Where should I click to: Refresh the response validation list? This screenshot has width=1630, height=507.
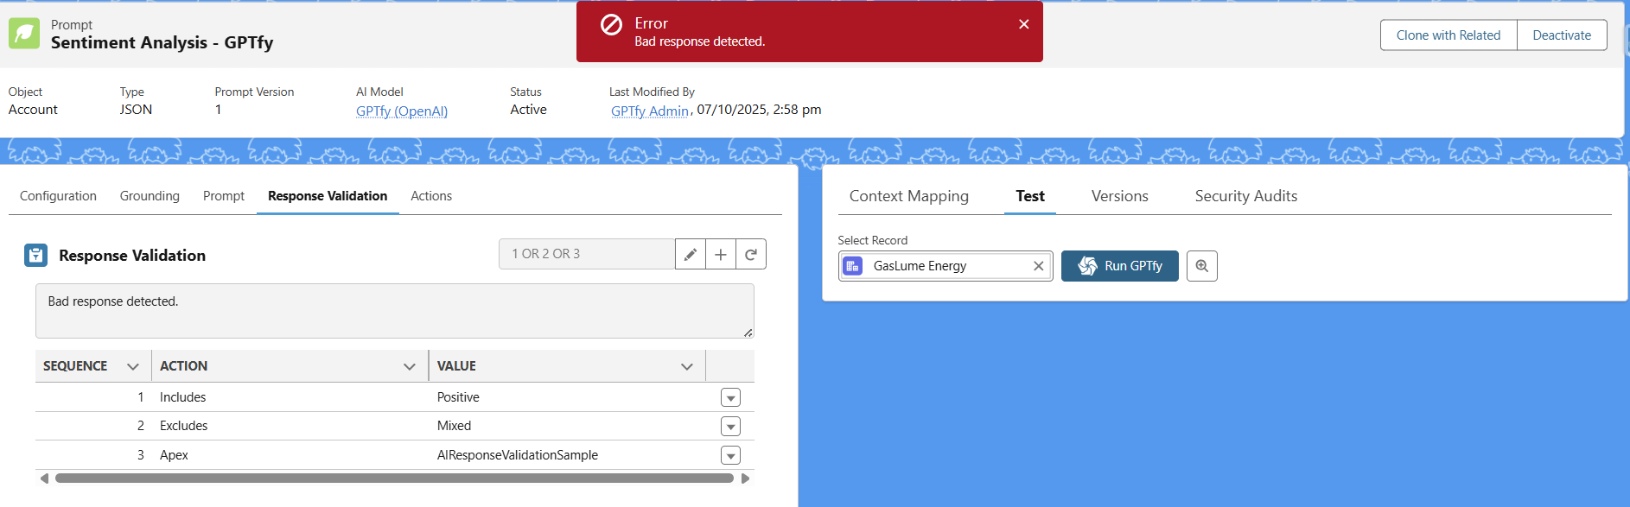pos(750,254)
